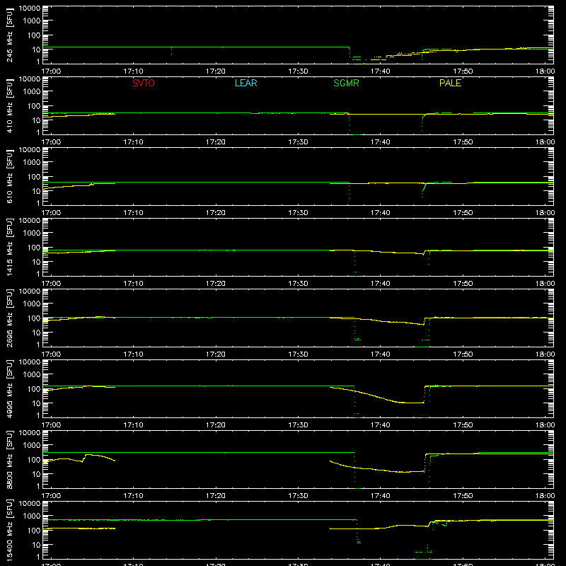Select the 8800 MHz [SFU] axis label
Image resolution: width=566 pixels, height=566 pixels.
(x=9, y=459)
